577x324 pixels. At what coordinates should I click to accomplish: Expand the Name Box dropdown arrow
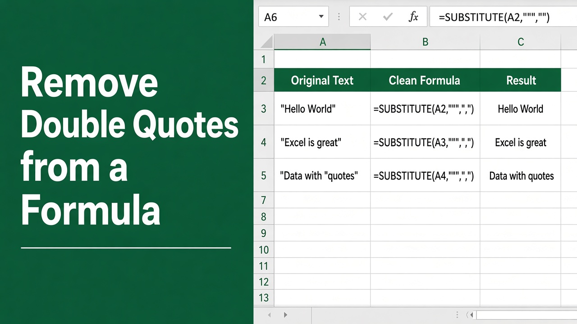321,17
